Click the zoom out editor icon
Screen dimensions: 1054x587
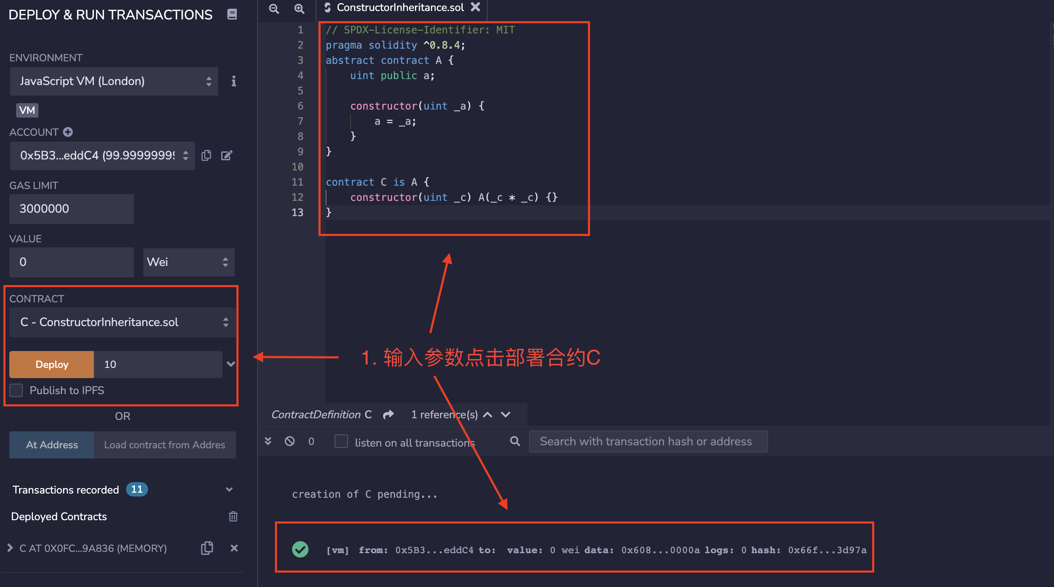[x=274, y=8]
